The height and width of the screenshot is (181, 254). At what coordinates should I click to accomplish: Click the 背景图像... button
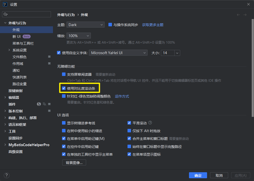click(x=74, y=162)
